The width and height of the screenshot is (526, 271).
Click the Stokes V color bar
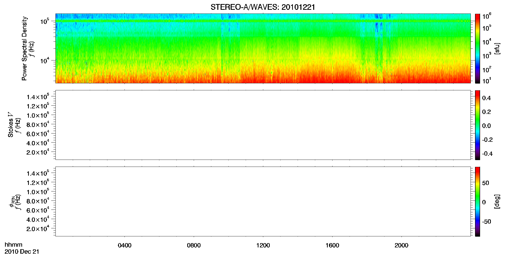[x=478, y=125]
